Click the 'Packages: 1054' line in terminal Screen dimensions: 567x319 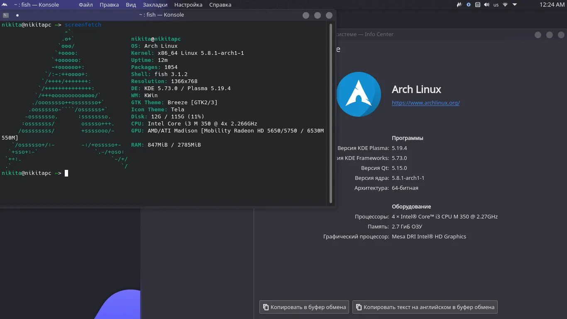pos(154,67)
